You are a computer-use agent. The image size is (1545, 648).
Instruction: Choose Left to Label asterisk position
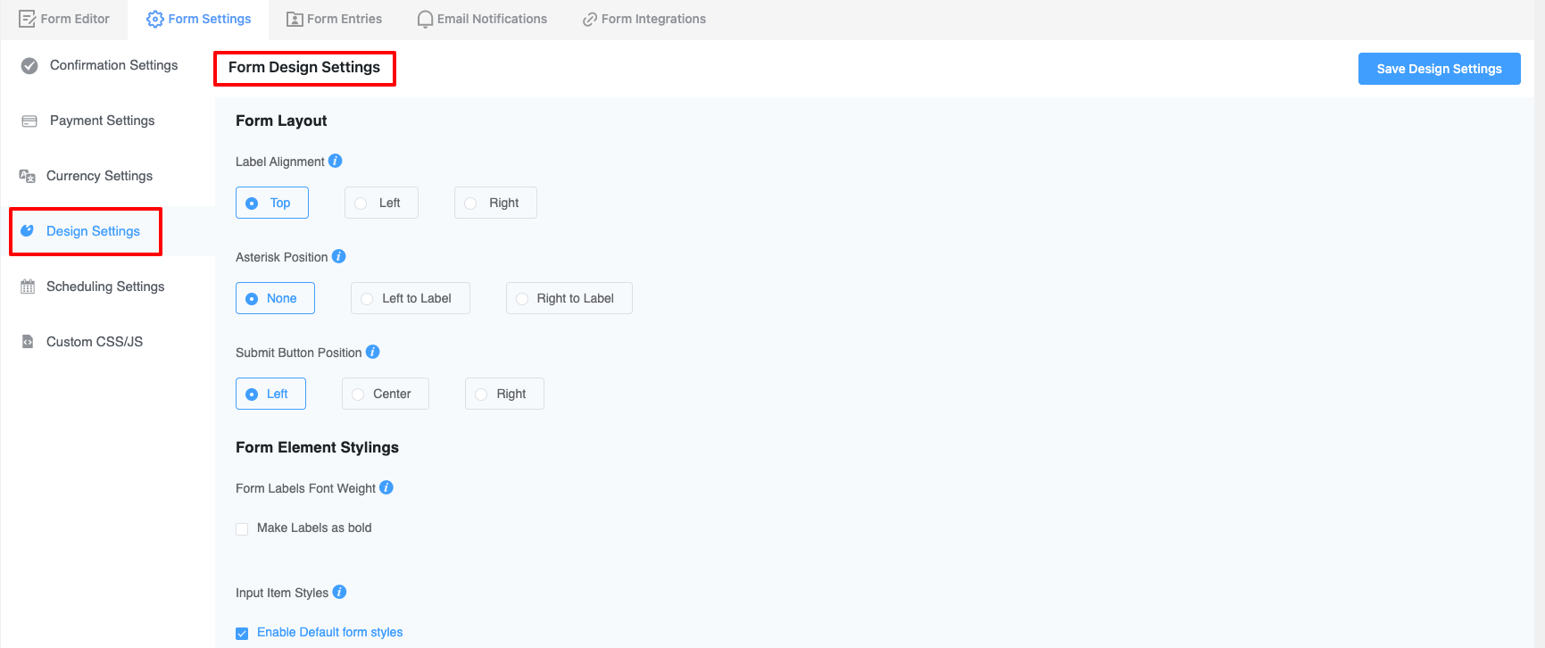click(411, 298)
